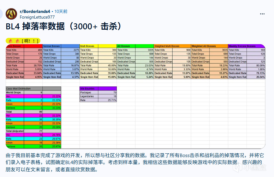The image size is (274, 177).
Task: Select the 38.70% total rate cell
Action: [33, 65]
